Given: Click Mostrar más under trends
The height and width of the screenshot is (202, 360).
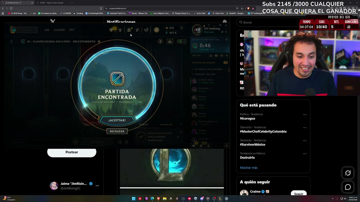Looking at the screenshot, I should click(x=249, y=168).
